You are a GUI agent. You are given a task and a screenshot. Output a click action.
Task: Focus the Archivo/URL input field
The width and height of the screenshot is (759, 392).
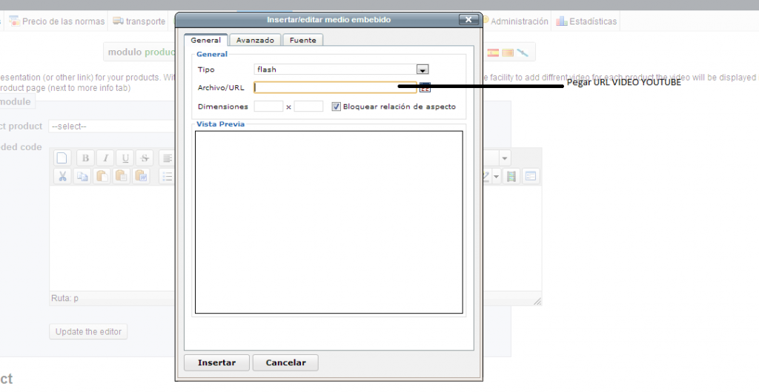coord(335,87)
